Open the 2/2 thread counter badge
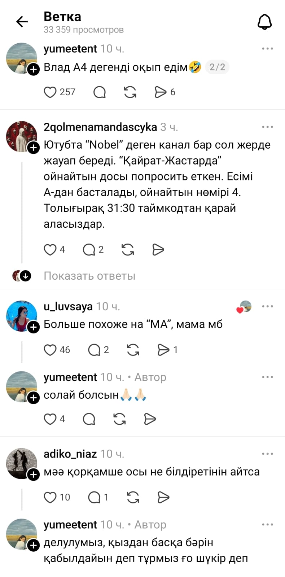285x577 pixels. click(217, 67)
